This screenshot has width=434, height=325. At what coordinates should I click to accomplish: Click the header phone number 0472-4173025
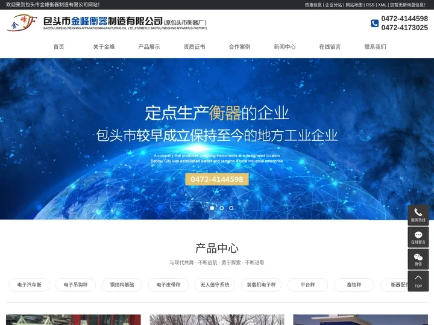[404, 28]
